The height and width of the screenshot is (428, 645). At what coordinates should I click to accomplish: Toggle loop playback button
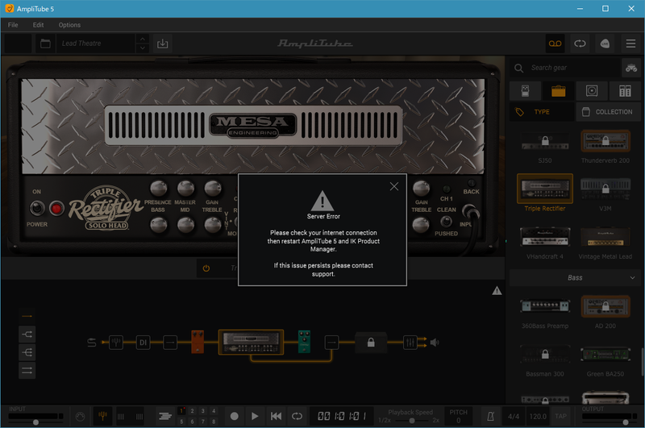pos(297,416)
